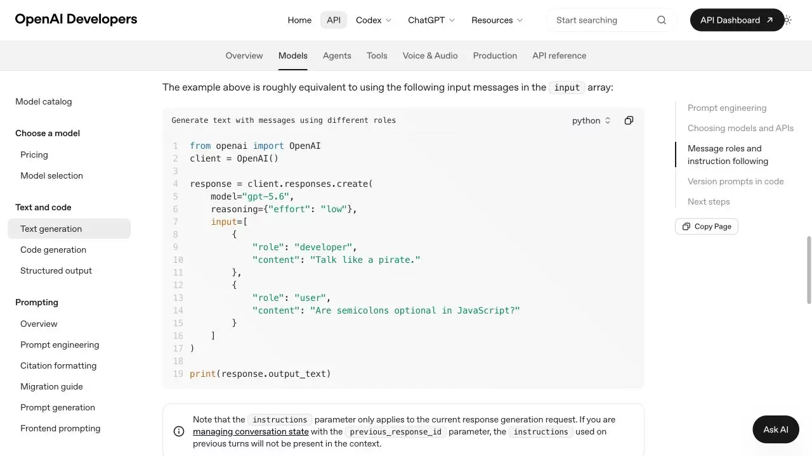Switch to the Agents tab

pyautogui.click(x=337, y=56)
